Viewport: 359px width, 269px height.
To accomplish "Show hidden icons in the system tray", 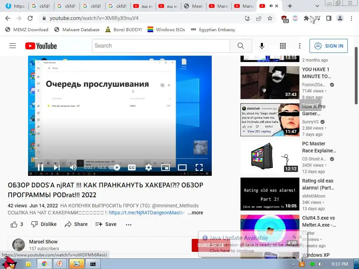I will (x=293, y=264).
